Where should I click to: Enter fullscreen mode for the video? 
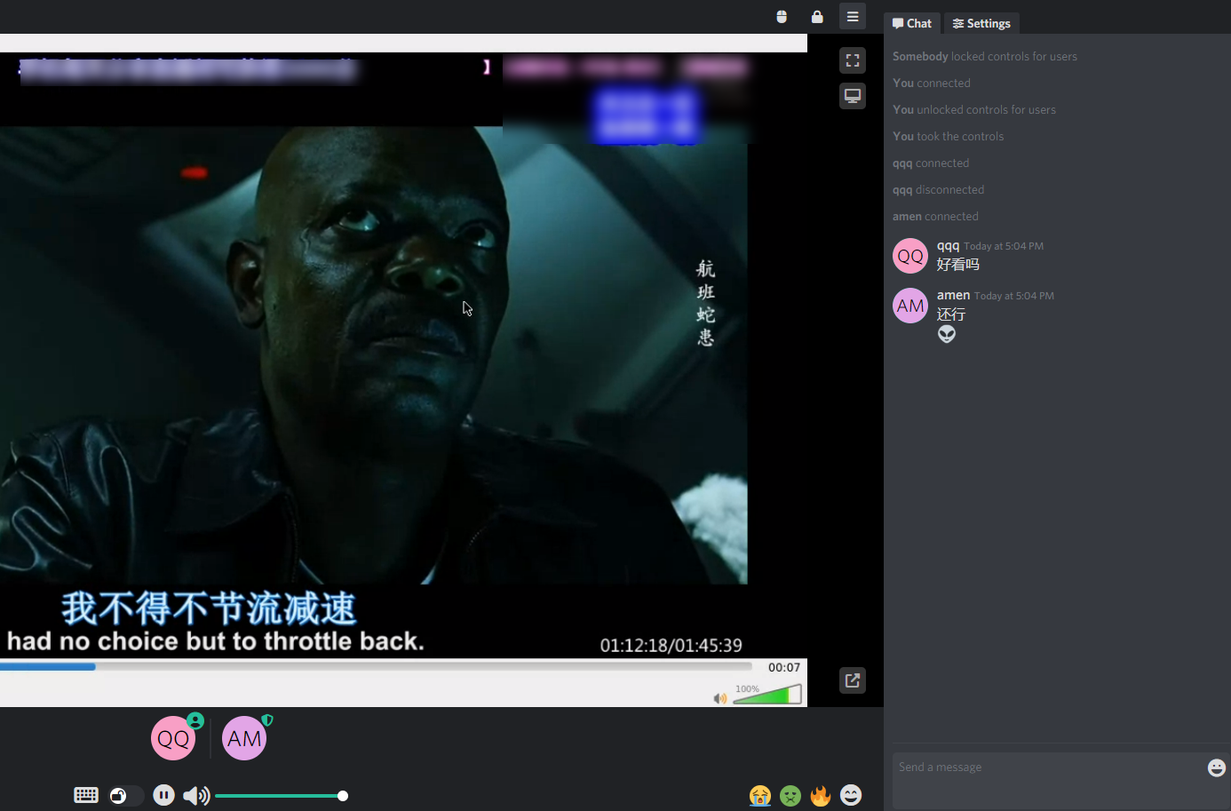pos(853,60)
